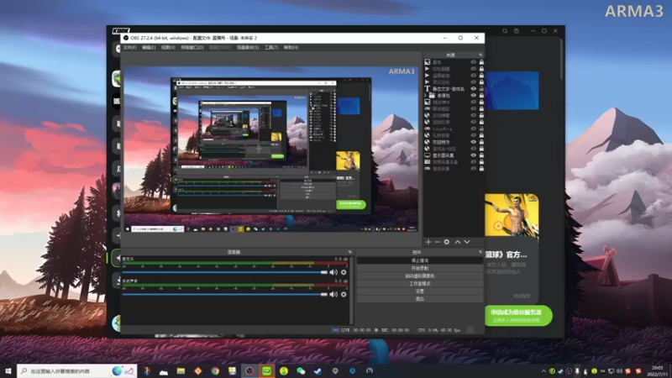Toggle lock on 欢迎特效 source
The width and height of the screenshot is (672, 378).
point(481,142)
